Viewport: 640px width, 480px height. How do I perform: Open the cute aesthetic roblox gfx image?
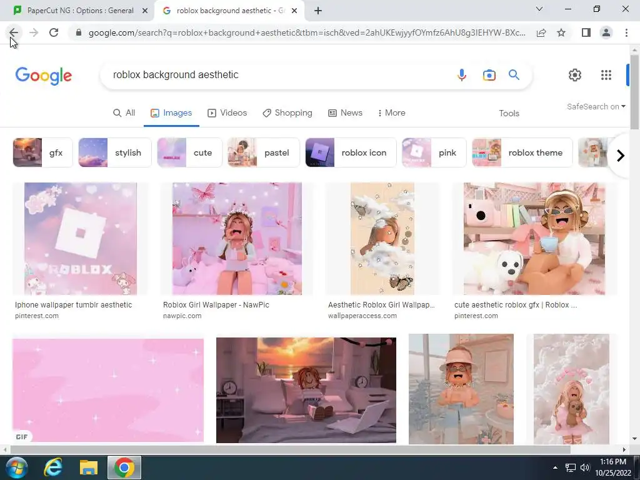tap(534, 239)
